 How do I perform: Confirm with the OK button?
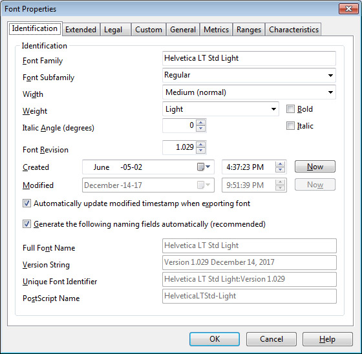coord(215,339)
